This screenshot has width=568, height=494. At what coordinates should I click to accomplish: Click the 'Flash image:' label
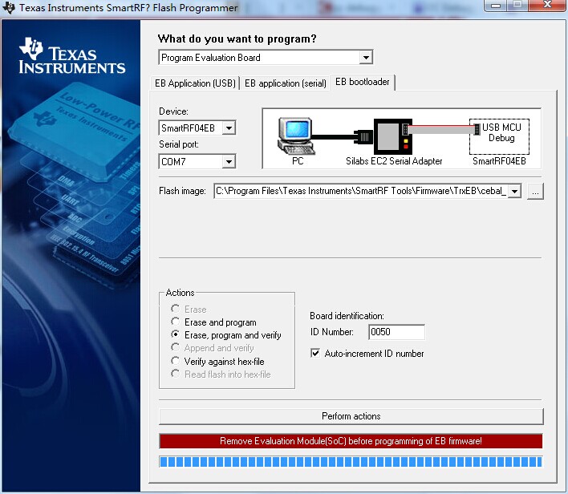pos(182,191)
